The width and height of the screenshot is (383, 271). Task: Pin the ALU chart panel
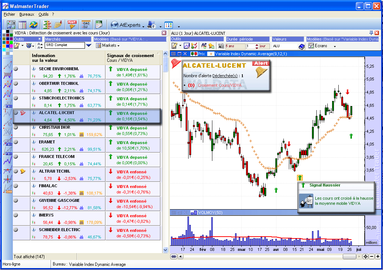pos(371,33)
